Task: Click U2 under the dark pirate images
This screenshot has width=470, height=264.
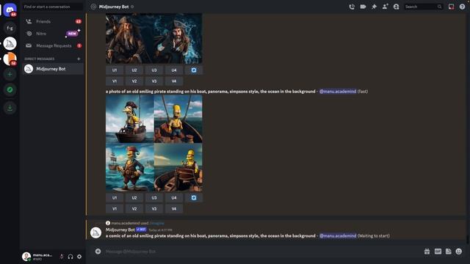Action: coord(134,70)
